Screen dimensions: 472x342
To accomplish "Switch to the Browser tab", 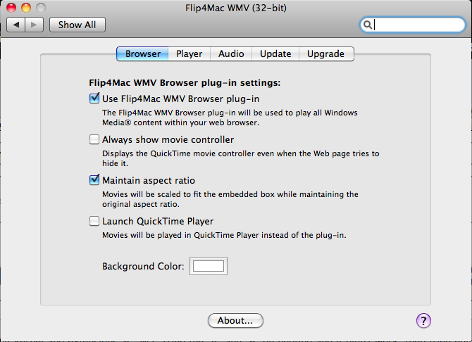I will [142, 54].
